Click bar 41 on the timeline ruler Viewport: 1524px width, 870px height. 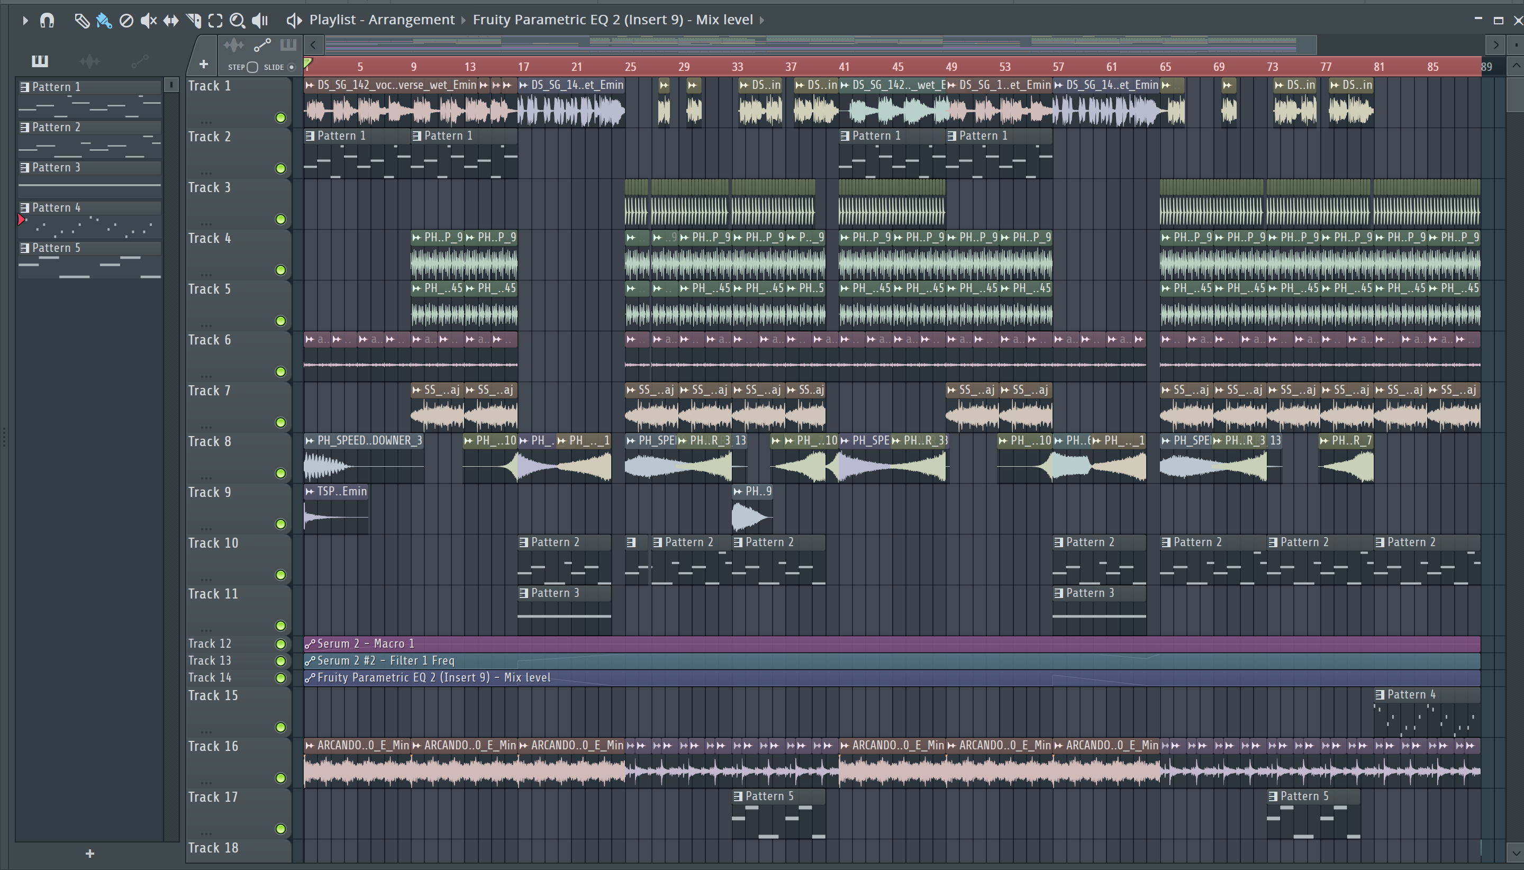click(x=843, y=67)
